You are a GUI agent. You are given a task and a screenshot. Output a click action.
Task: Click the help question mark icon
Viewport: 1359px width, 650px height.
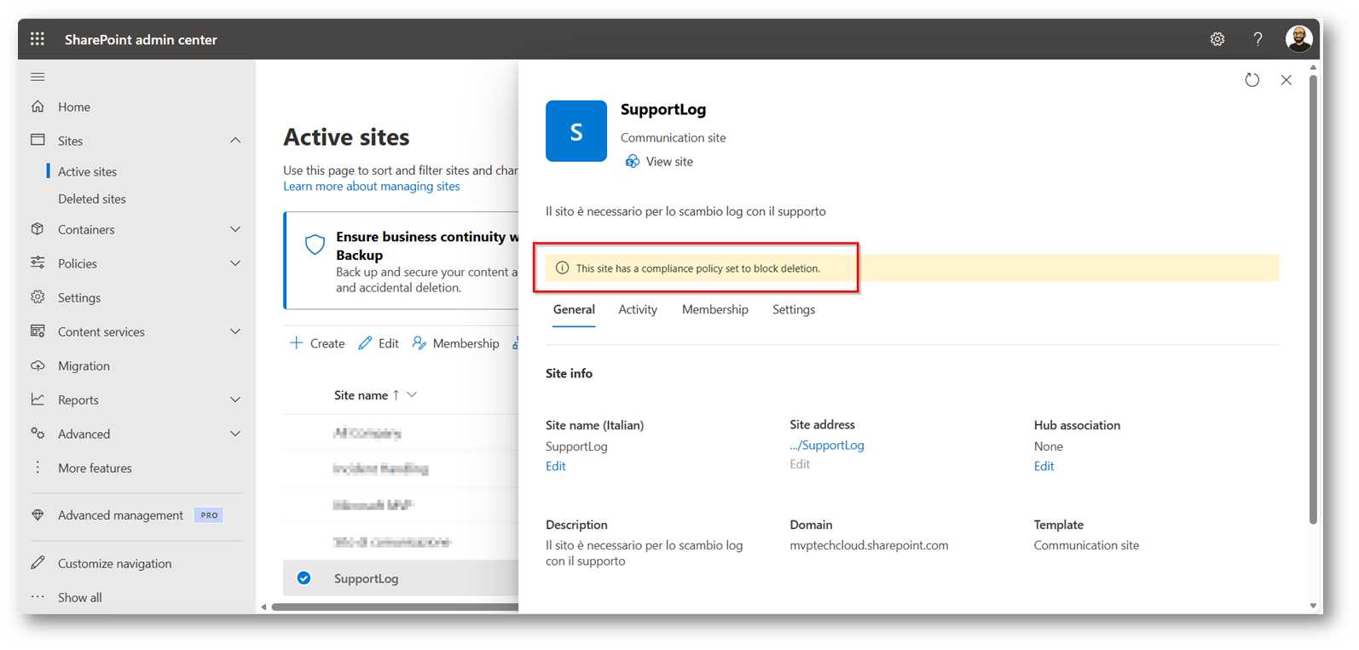1258,39
